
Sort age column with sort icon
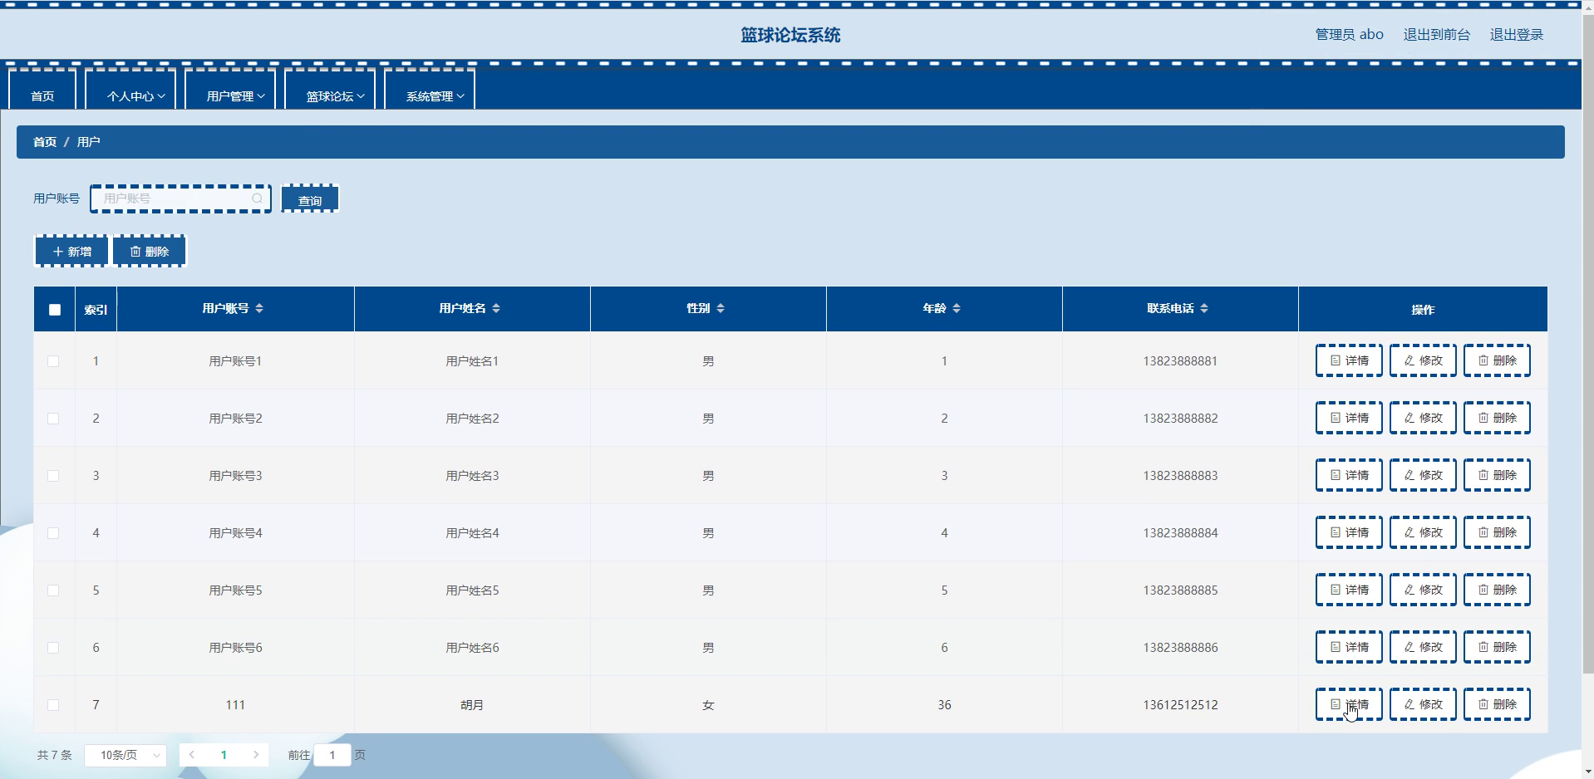957,308
